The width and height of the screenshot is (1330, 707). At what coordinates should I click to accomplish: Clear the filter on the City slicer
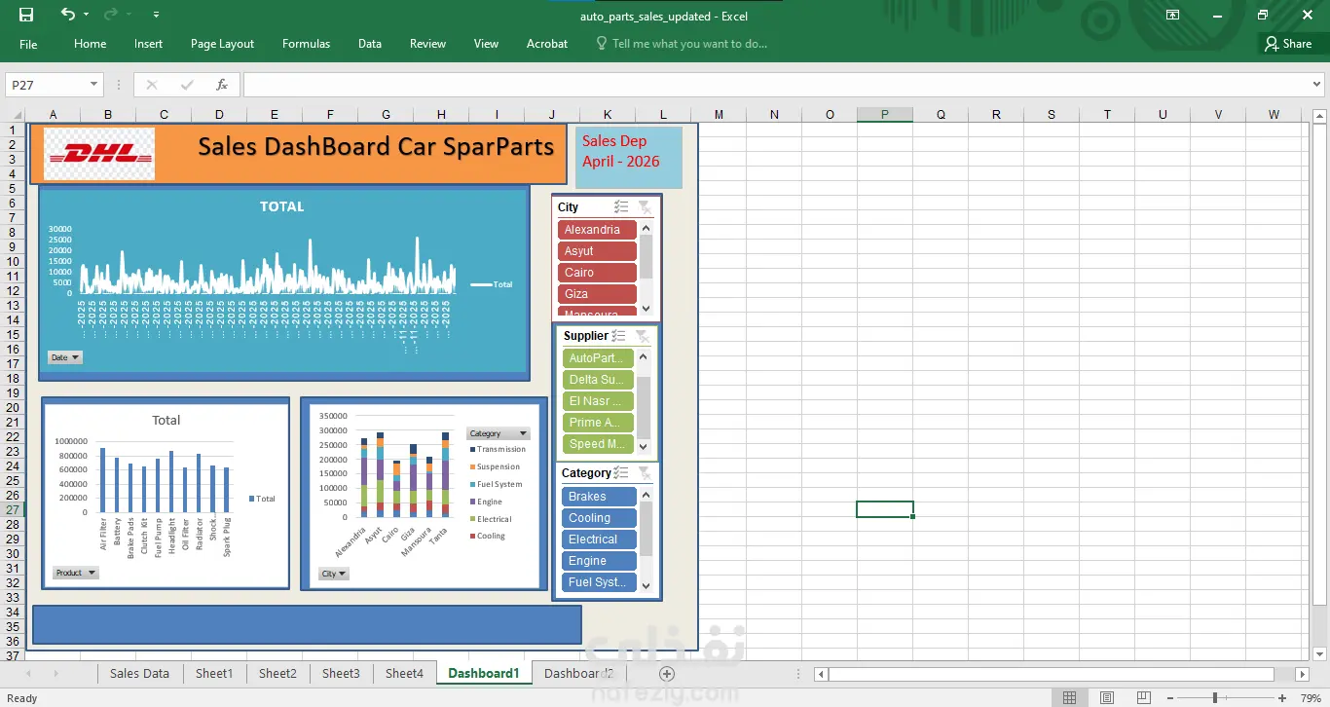(x=644, y=206)
